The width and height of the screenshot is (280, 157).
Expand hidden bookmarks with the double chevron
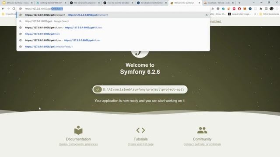pos(255,14)
